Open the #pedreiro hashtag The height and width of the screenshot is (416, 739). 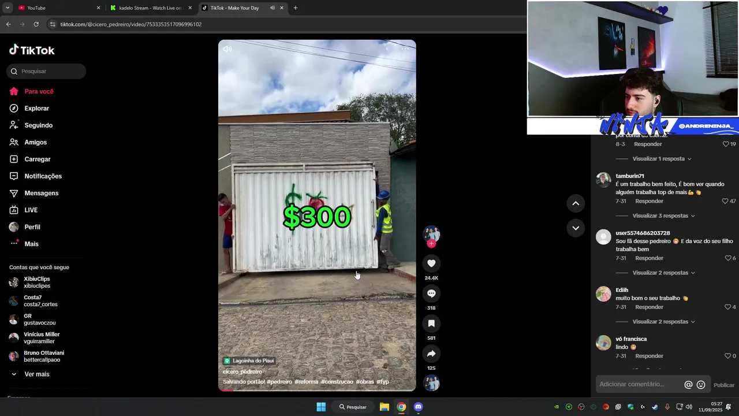pyautogui.click(x=279, y=382)
